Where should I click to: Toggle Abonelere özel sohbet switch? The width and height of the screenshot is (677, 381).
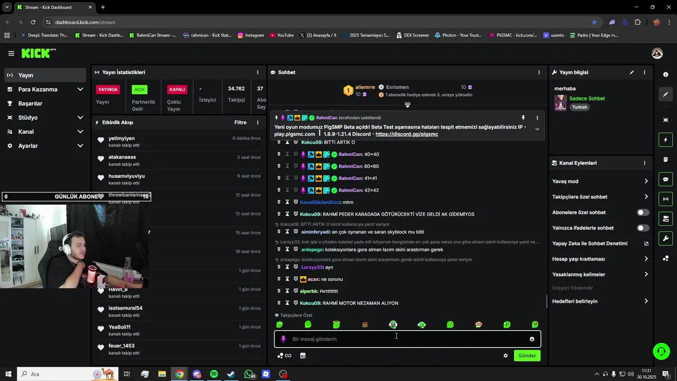643,213
